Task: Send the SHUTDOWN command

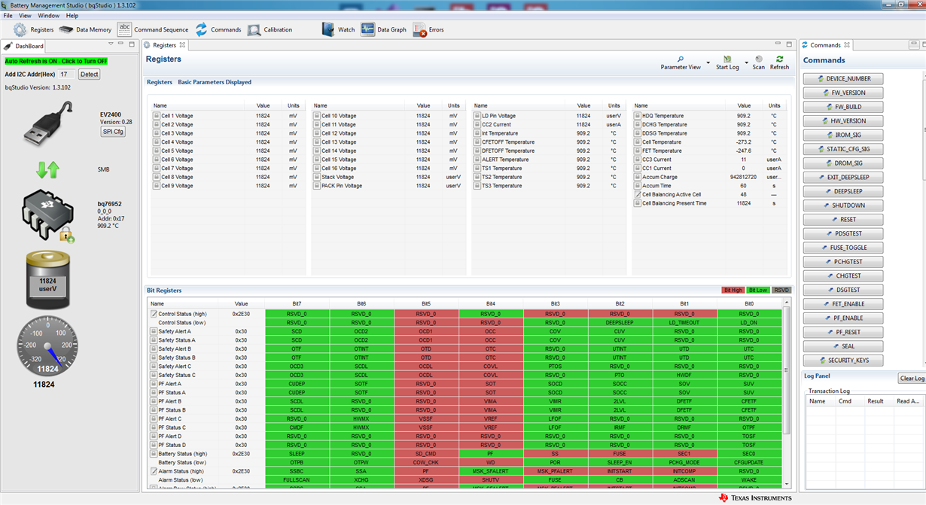Action: coord(843,205)
